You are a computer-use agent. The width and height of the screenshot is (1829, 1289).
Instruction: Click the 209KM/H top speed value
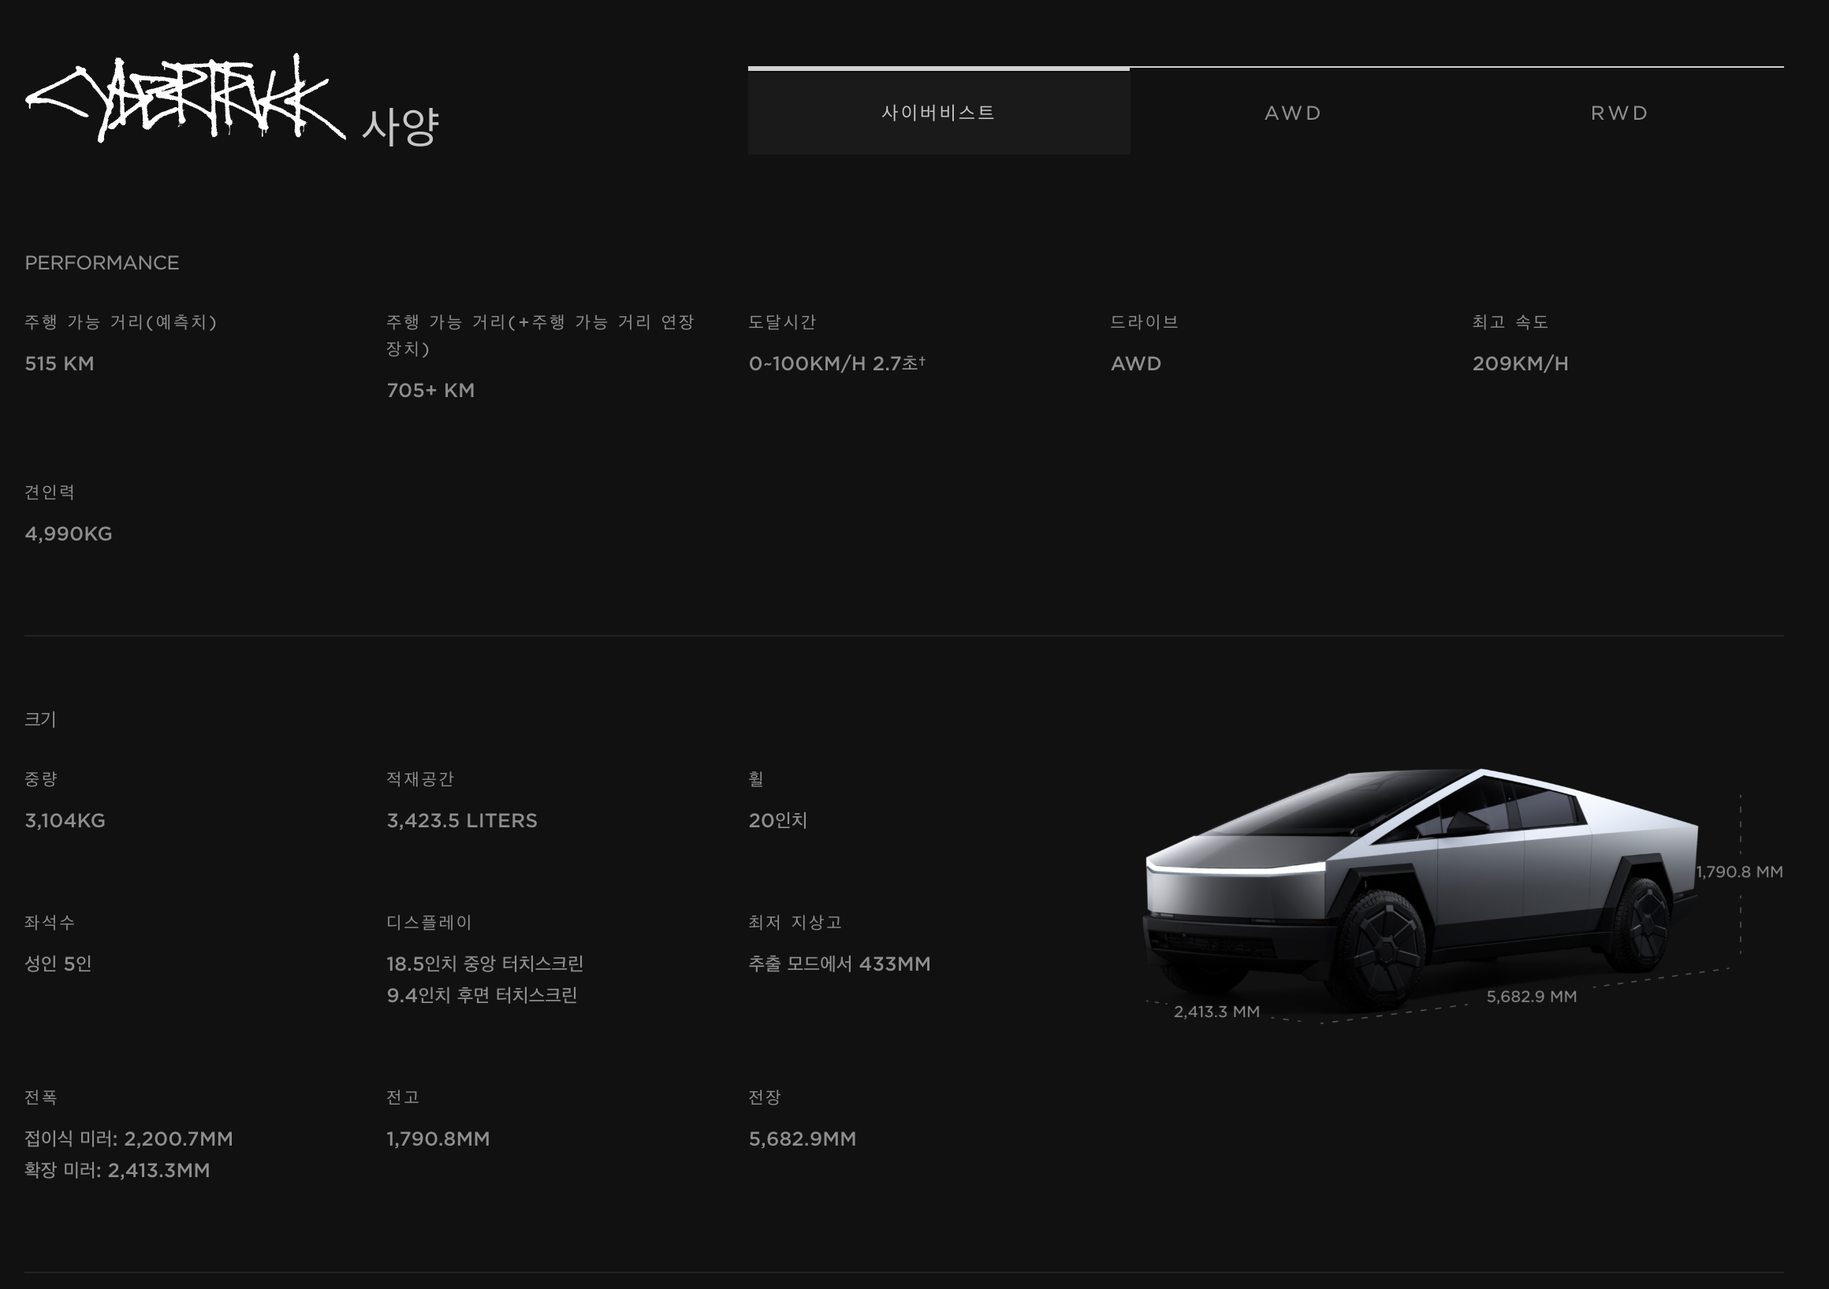pos(1520,364)
